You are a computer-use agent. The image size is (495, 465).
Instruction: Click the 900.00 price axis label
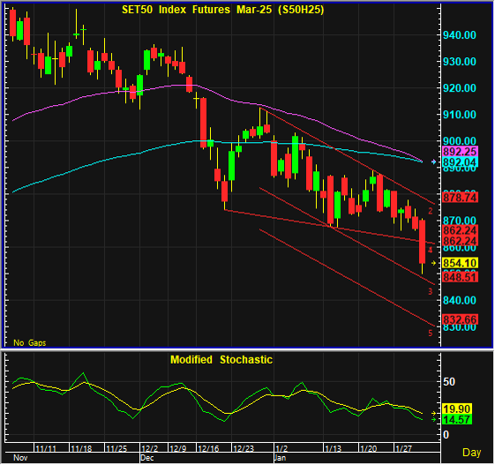(x=460, y=141)
